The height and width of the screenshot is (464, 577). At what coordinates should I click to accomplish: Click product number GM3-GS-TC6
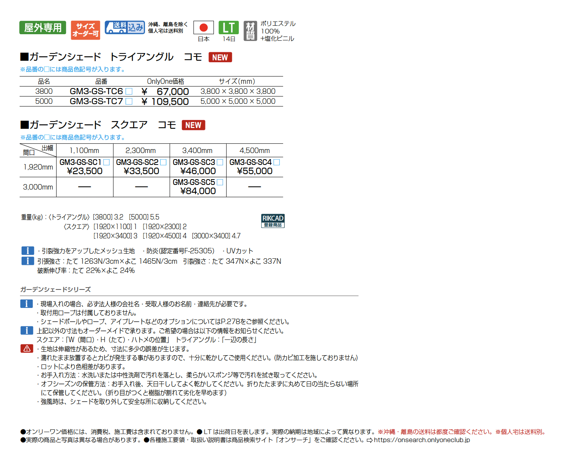click(97, 91)
